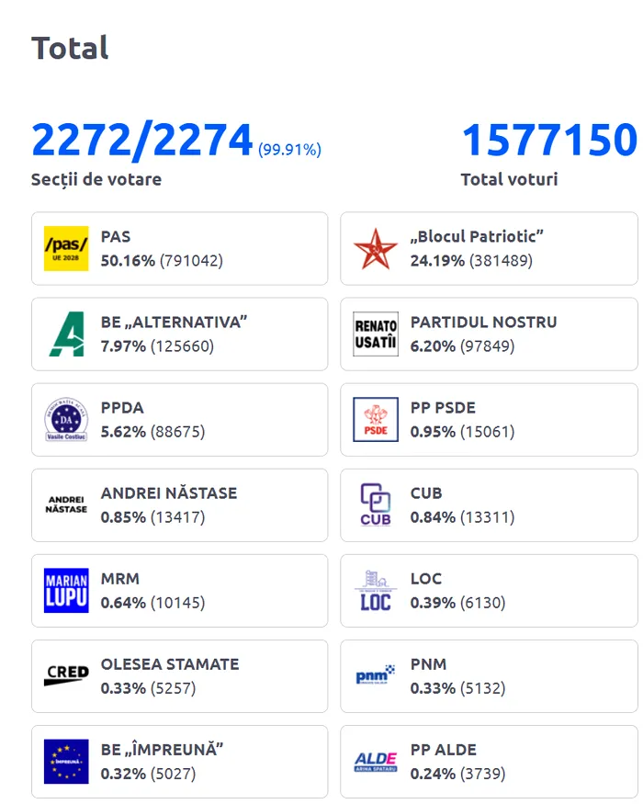Click the PNM party logo

pyautogui.click(x=376, y=676)
